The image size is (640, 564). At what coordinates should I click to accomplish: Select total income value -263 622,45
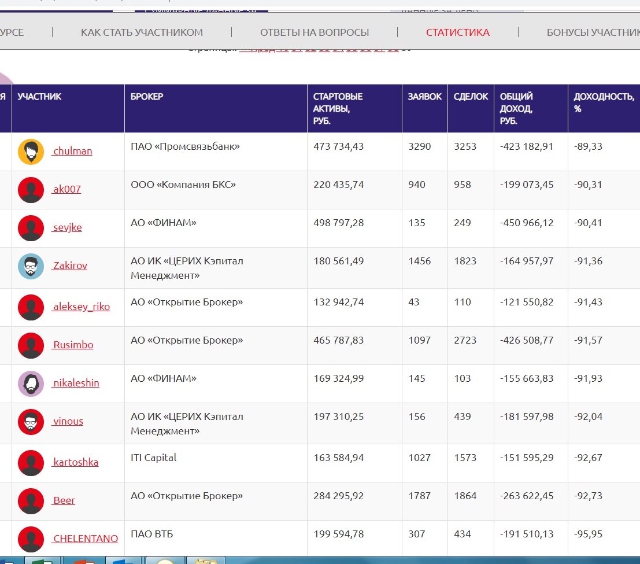[x=527, y=496]
